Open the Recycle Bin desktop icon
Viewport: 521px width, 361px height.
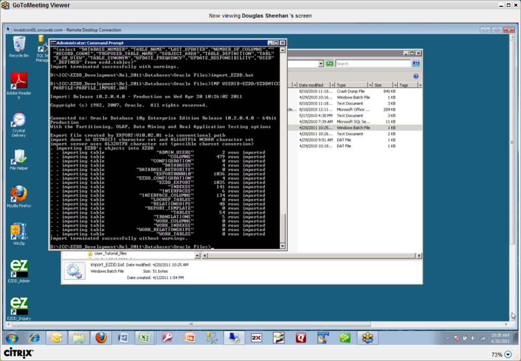coord(19,45)
